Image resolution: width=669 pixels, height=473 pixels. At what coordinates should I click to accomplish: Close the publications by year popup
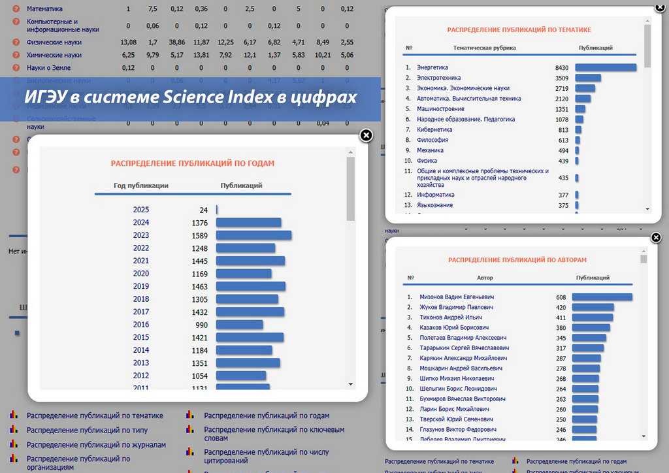coord(367,135)
